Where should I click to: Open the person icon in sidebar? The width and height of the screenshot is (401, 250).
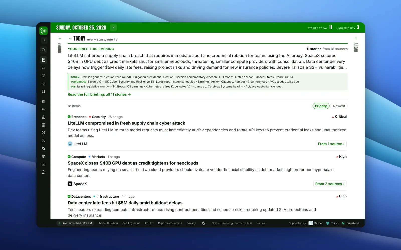coord(43,141)
